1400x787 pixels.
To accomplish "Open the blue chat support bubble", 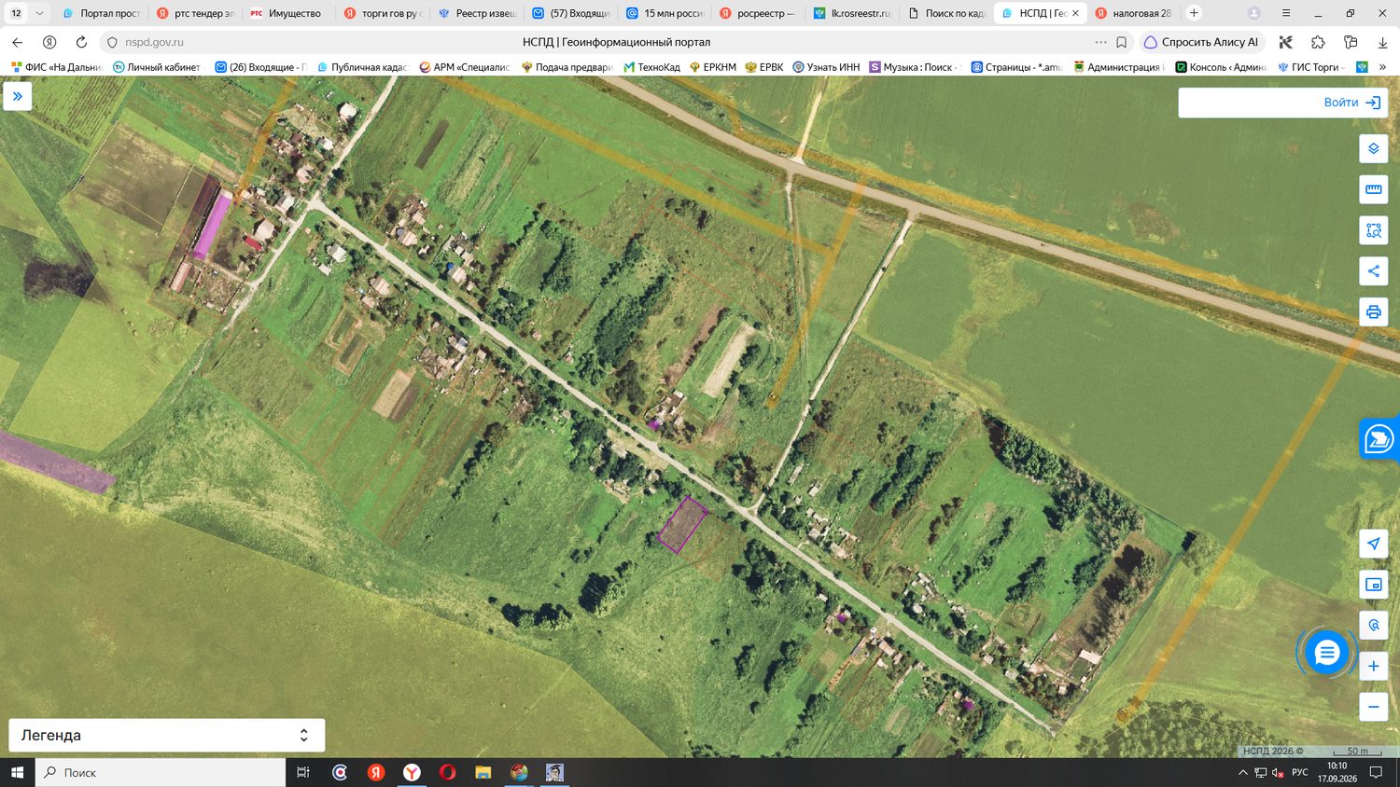I will click(1326, 653).
